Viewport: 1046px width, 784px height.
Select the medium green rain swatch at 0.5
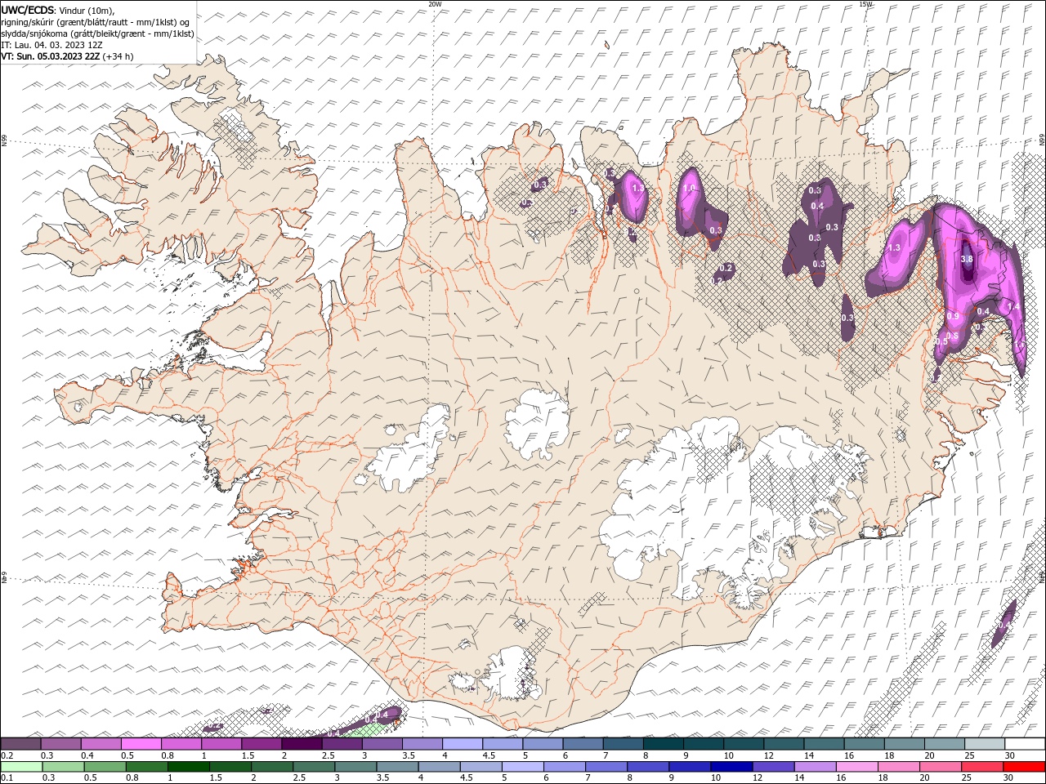105,767
